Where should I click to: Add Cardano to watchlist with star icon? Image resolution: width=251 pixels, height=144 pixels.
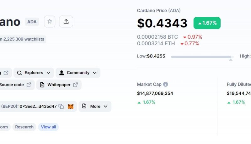50,21
